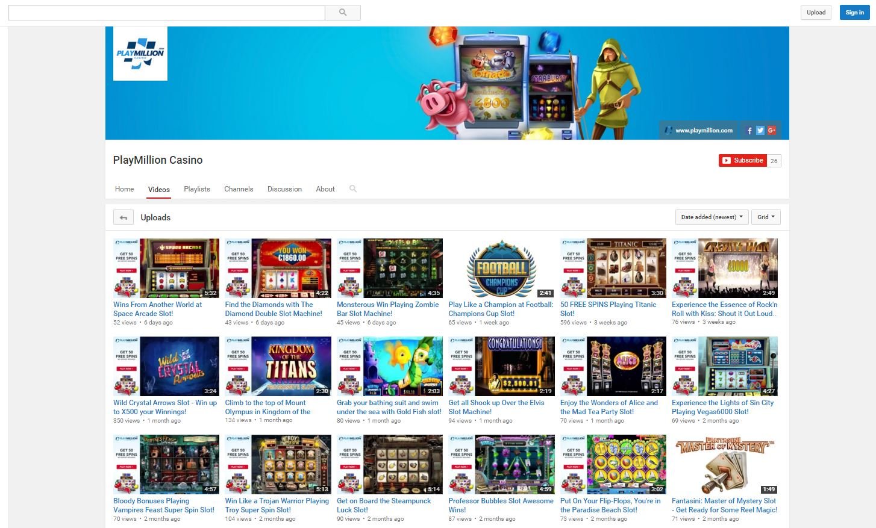The width and height of the screenshot is (876, 528).
Task: Open Titanic slot video thumbnail
Action: pyautogui.click(x=613, y=268)
